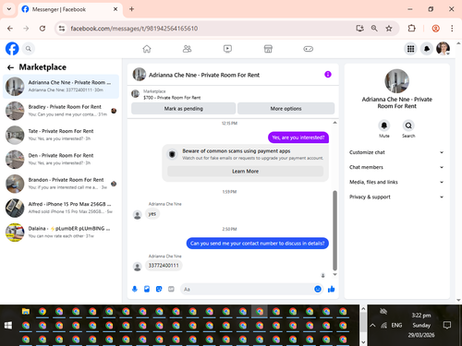The height and width of the screenshot is (346, 462).
Task: Open the Facebook logo home link
Action: click(12, 49)
